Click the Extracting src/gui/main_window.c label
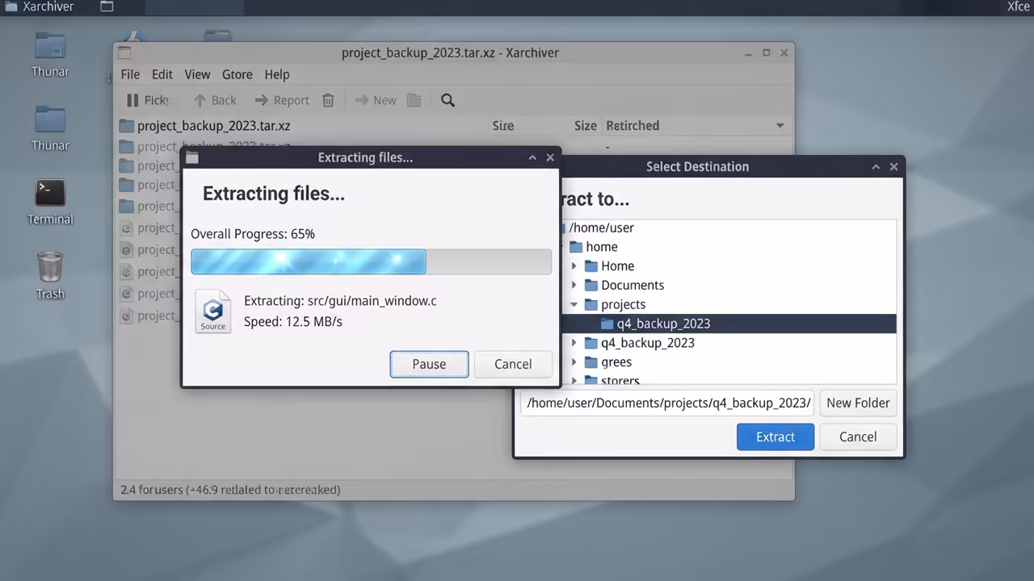 [x=340, y=301]
